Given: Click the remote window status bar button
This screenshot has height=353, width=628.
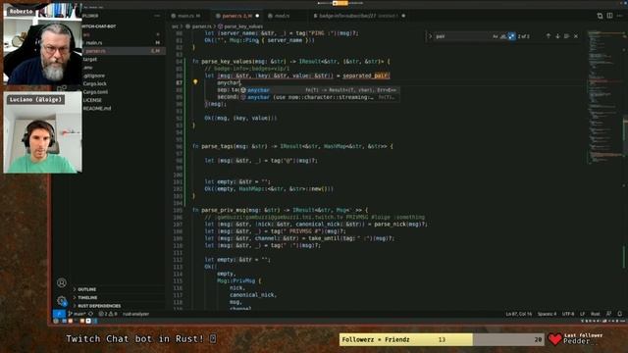Looking at the screenshot, I should [x=59, y=314].
